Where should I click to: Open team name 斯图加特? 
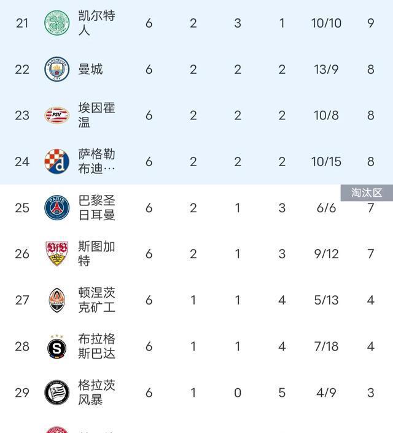click(96, 254)
